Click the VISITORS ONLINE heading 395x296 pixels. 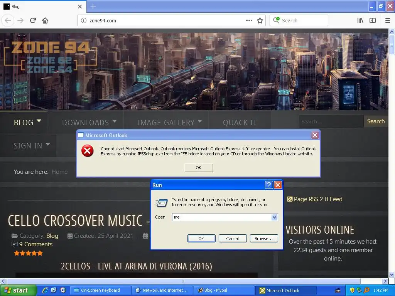pyautogui.click(x=320, y=230)
